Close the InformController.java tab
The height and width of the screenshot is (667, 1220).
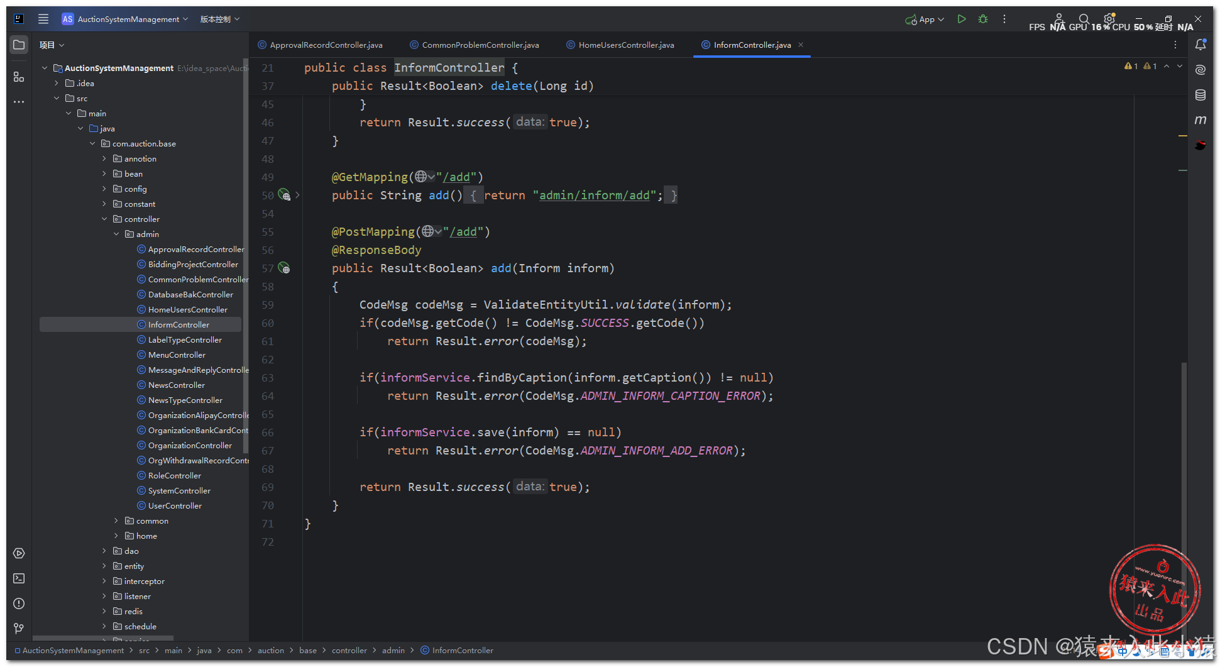click(x=801, y=45)
